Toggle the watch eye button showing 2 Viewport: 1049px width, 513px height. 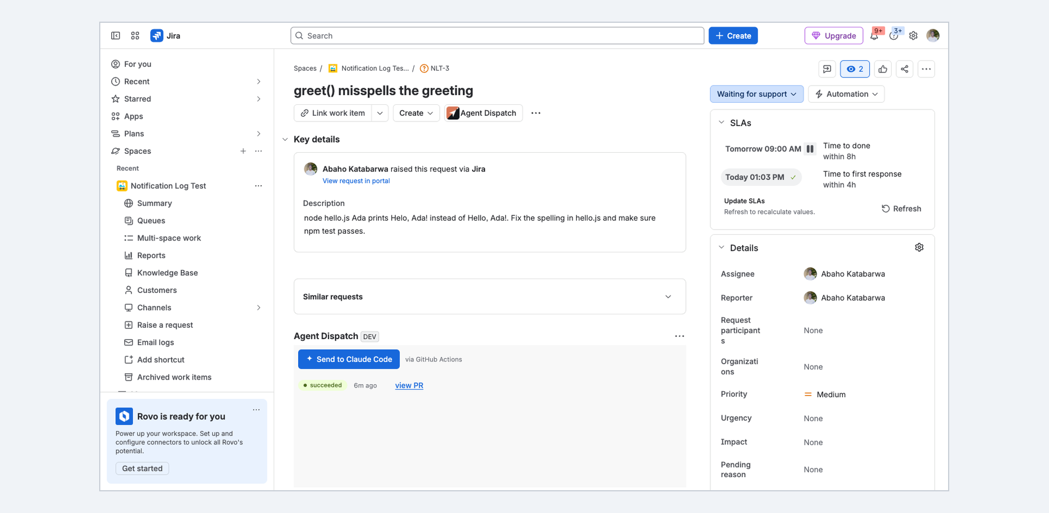pos(855,69)
